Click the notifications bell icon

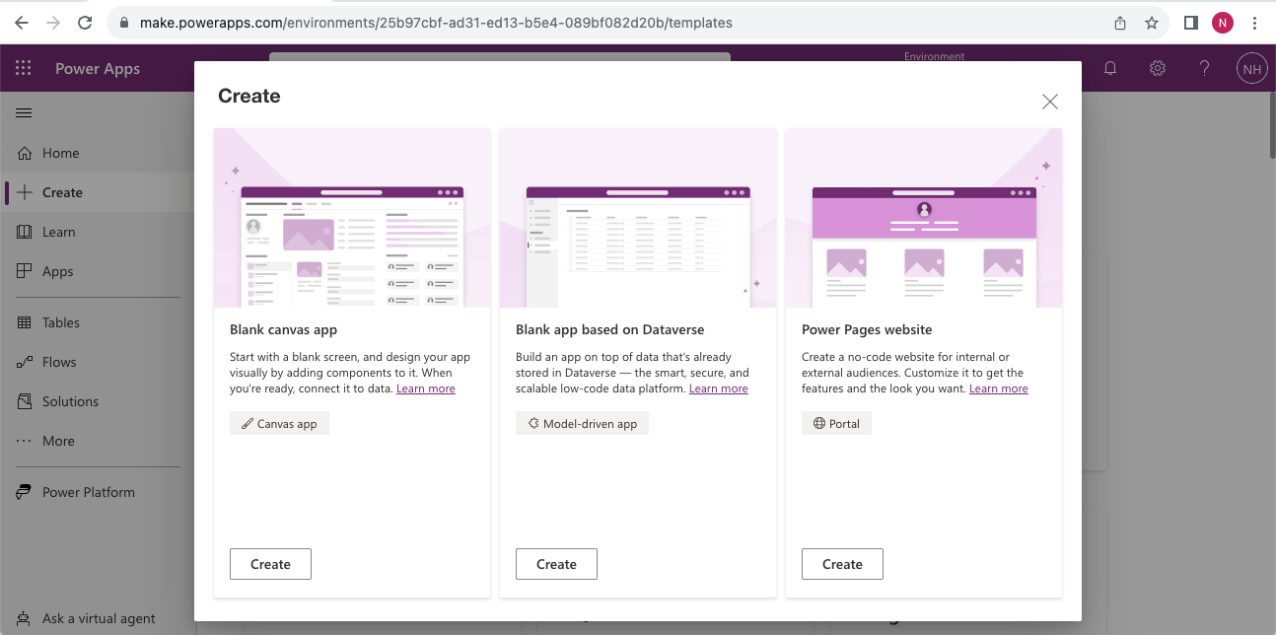coord(1110,69)
